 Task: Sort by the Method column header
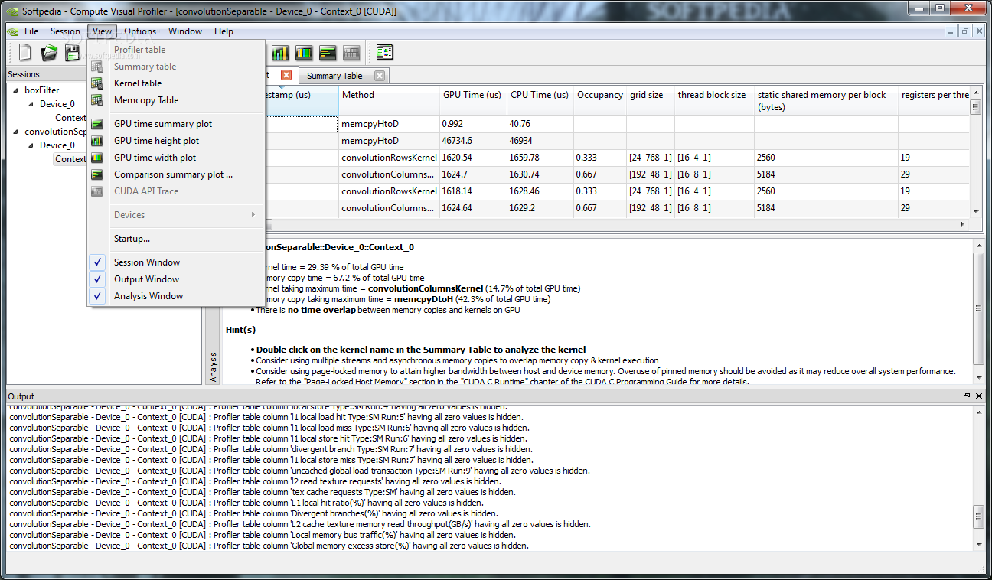pyautogui.click(x=389, y=101)
